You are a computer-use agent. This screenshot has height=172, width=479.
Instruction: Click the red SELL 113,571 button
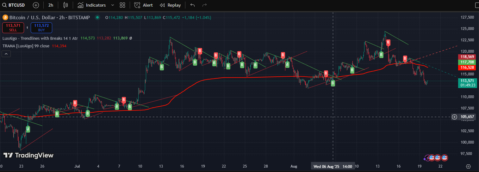click(x=13, y=28)
